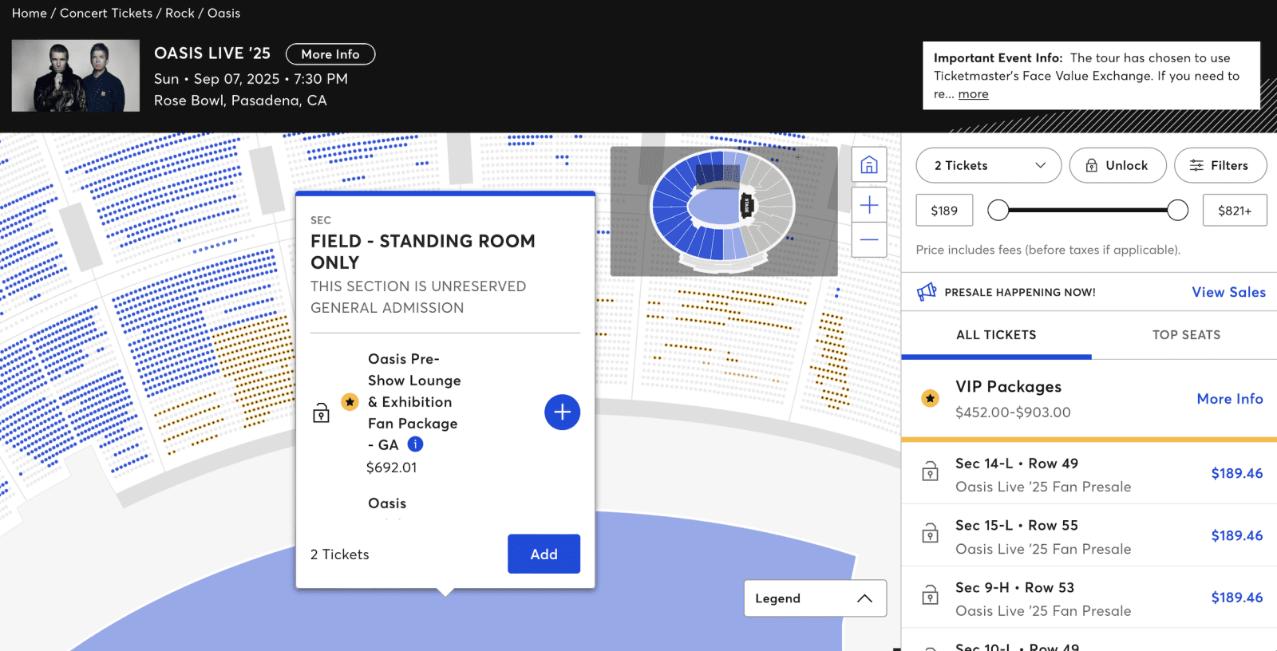Viewport: 1277px width, 651px height.
Task: Open View Sales link
Action: pyautogui.click(x=1228, y=292)
